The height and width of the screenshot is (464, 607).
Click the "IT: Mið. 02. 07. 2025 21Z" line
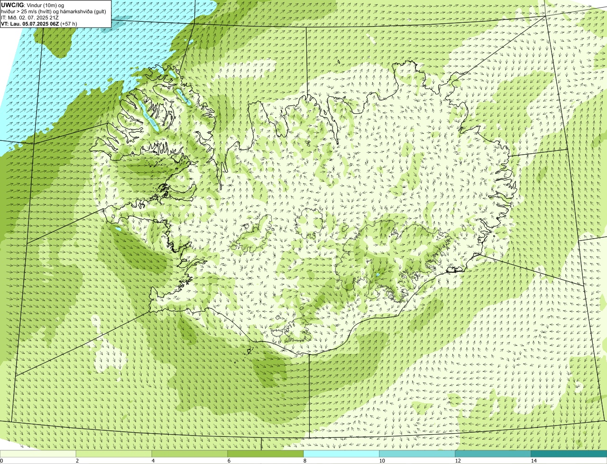point(30,18)
